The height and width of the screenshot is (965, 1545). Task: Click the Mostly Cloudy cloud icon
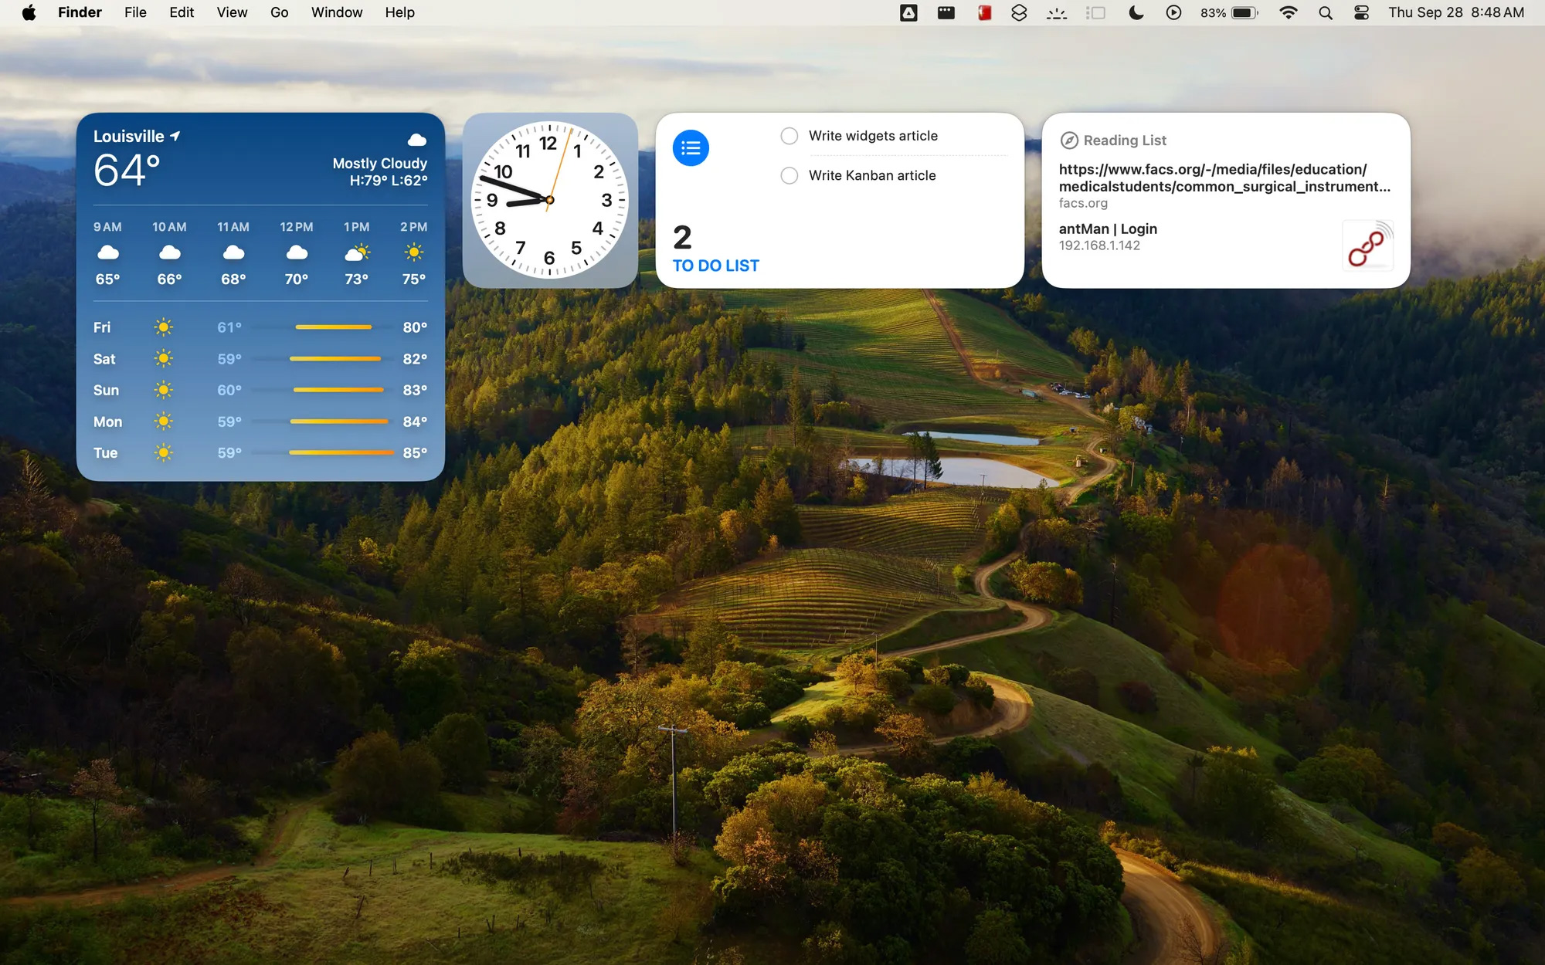coord(417,140)
